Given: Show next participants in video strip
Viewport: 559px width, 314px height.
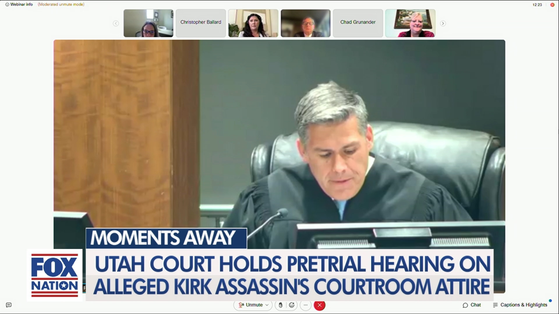Looking at the screenshot, I should (443, 23).
